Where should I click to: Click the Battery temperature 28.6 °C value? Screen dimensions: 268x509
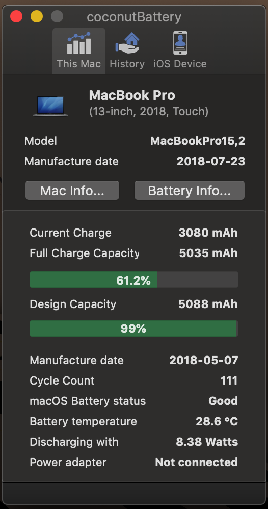point(217,422)
